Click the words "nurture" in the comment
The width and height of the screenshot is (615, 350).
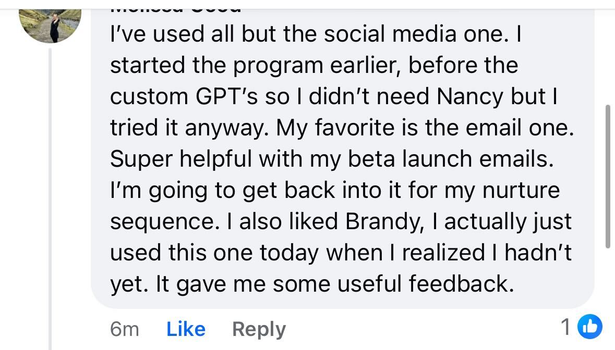(521, 191)
